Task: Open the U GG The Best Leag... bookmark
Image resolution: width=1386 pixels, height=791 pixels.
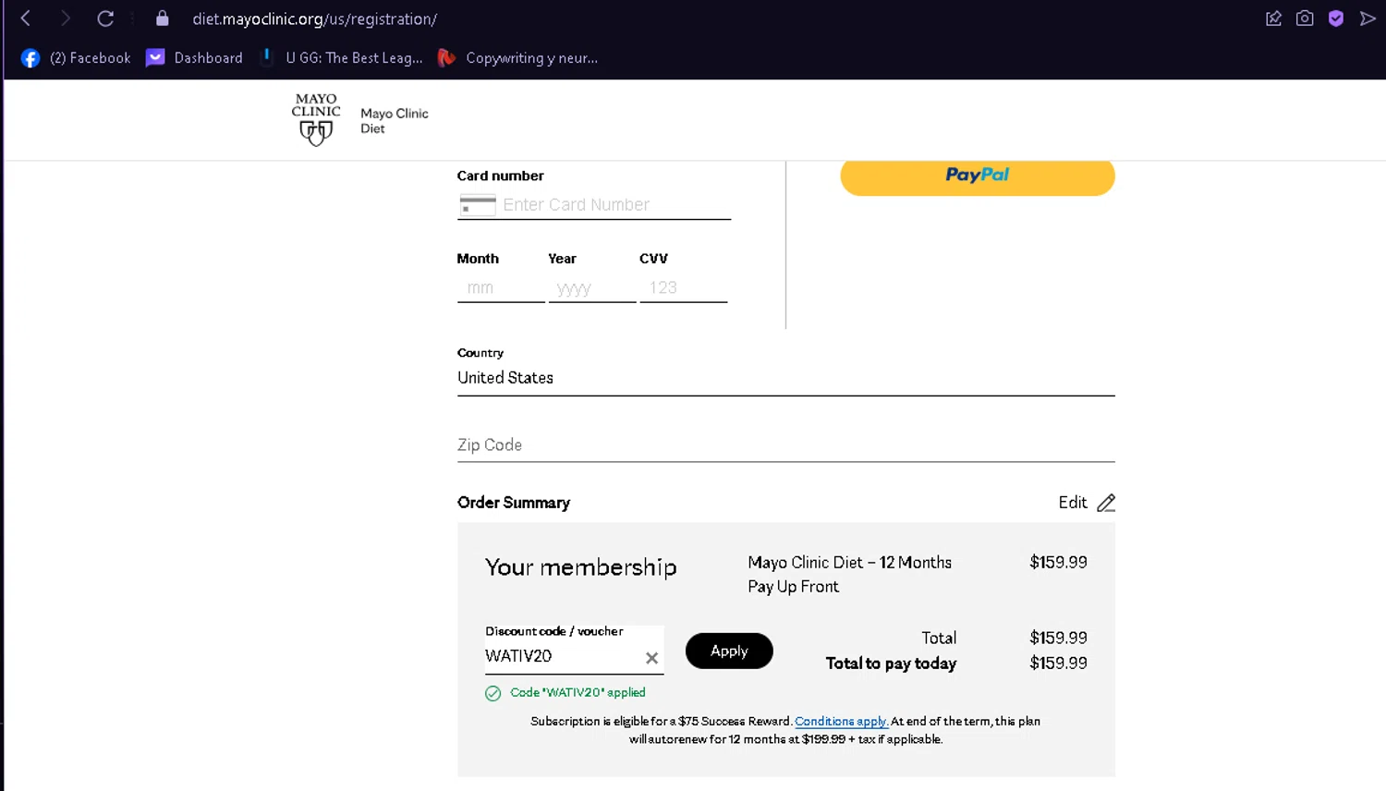Action: pos(341,58)
